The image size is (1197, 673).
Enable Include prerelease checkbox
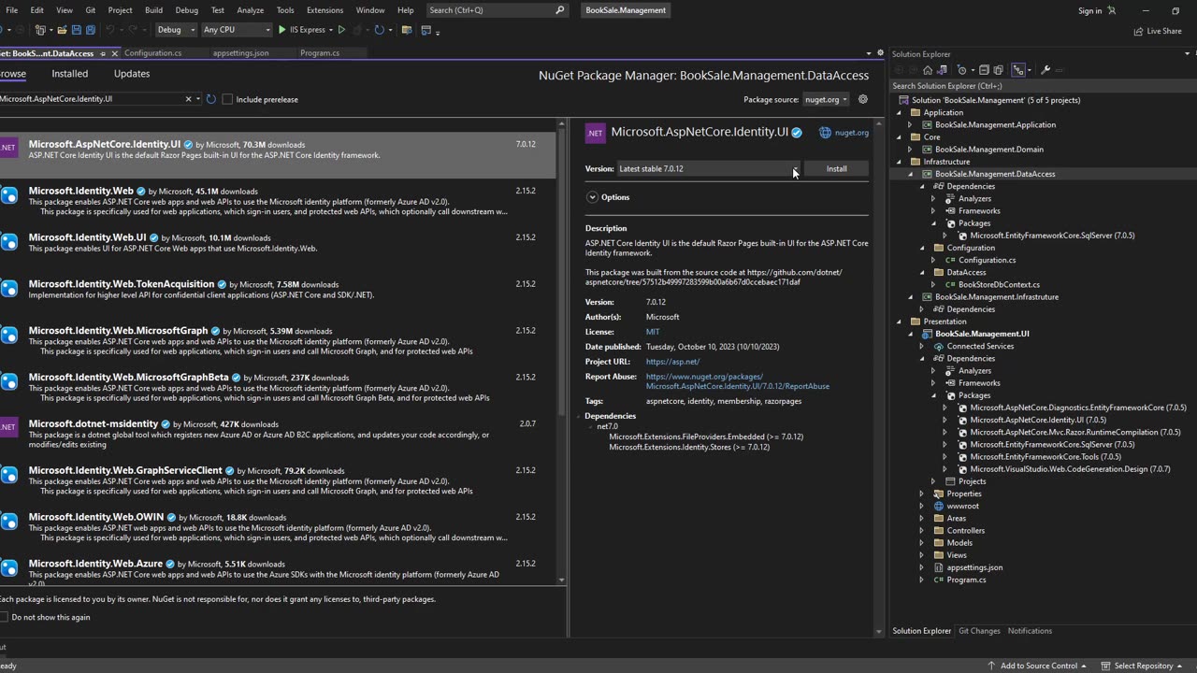tap(227, 99)
